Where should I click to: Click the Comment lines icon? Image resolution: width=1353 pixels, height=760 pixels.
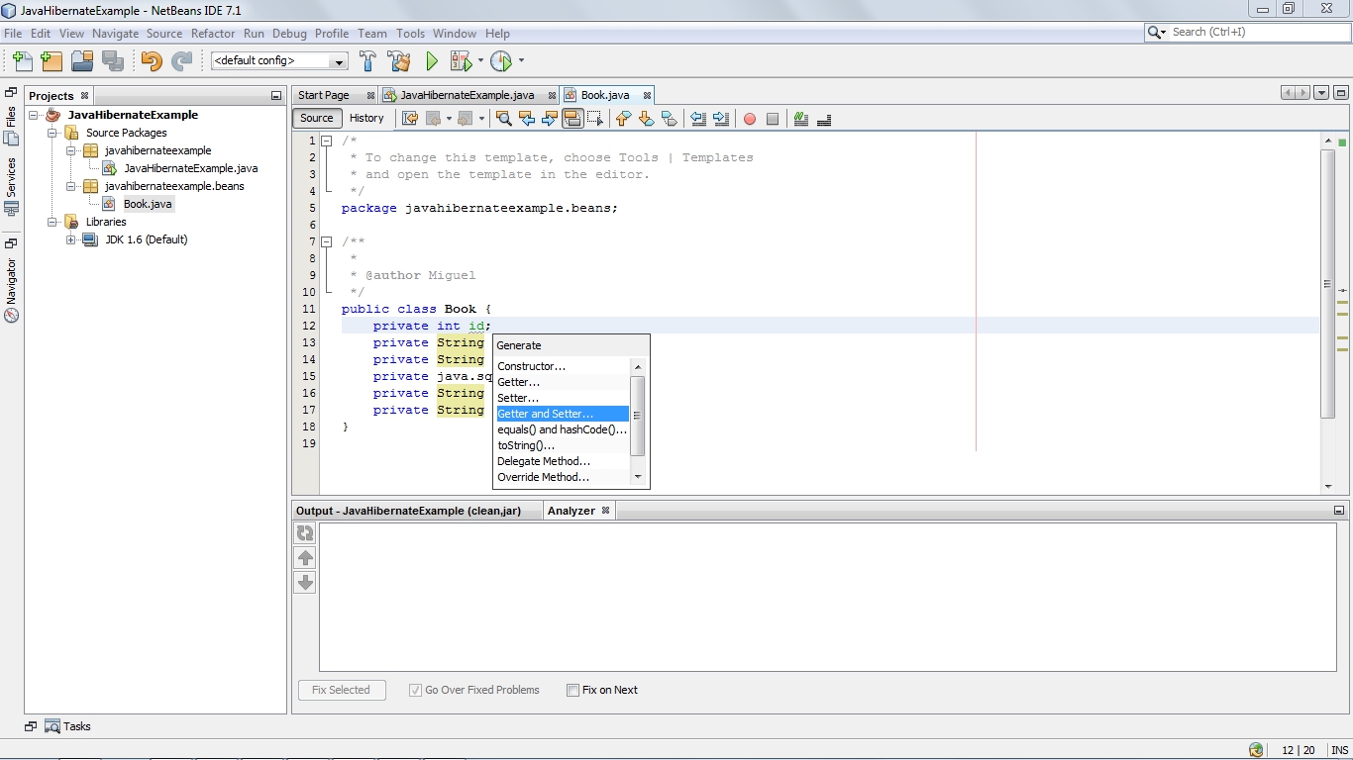(801, 119)
